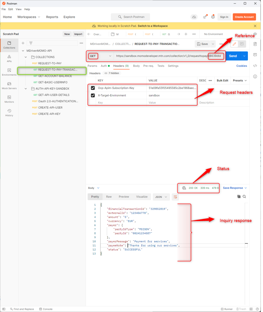Uncheck X-Target-Environment header checkbox
Viewport: 263px width, 312px height.
point(93,95)
